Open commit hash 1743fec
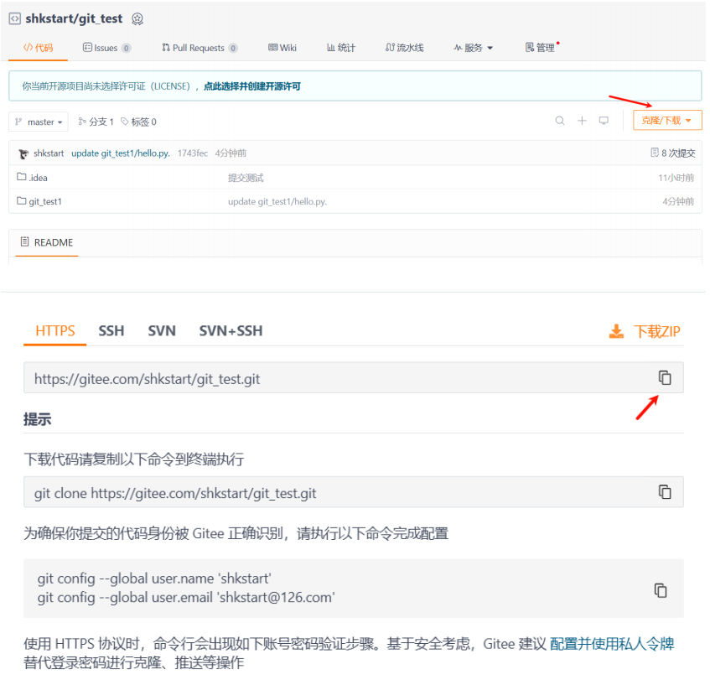 click(193, 153)
